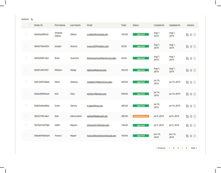Click PDF icon in Bob Edmundson's row
221x173 pixels.
click(195, 117)
